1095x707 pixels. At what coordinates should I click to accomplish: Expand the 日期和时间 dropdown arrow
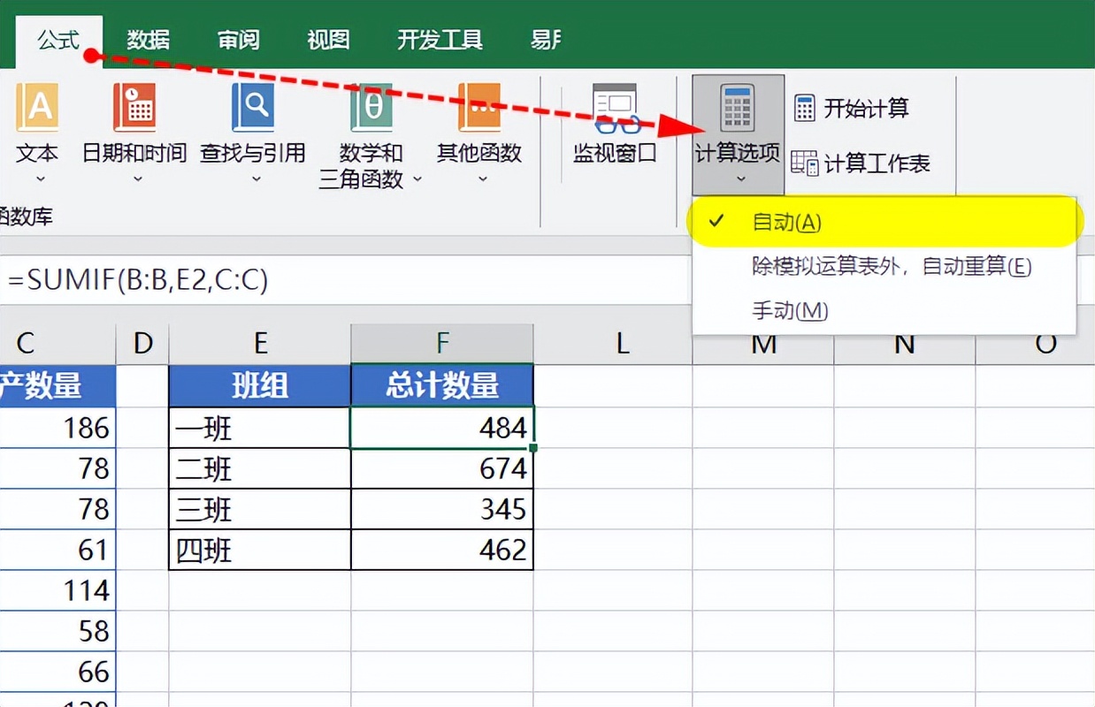point(137,179)
